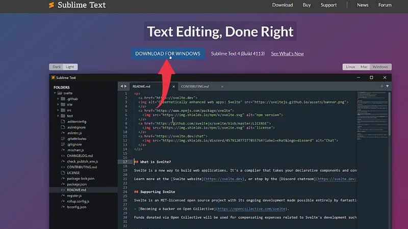The height and width of the screenshot is (229, 408).
Task: Close the README.md tab
Action: tap(173, 87)
